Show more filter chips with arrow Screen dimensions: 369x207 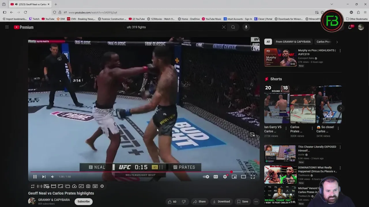[337, 42]
